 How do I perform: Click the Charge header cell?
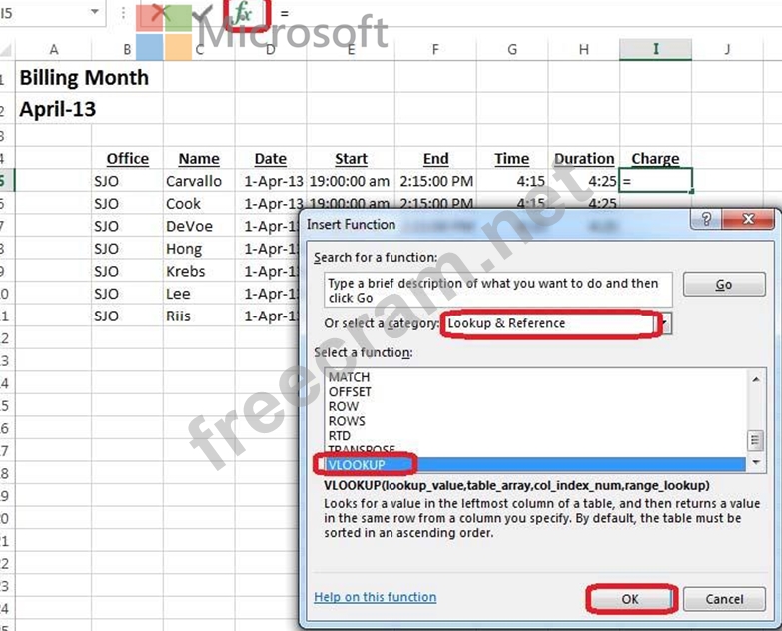(x=655, y=159)
